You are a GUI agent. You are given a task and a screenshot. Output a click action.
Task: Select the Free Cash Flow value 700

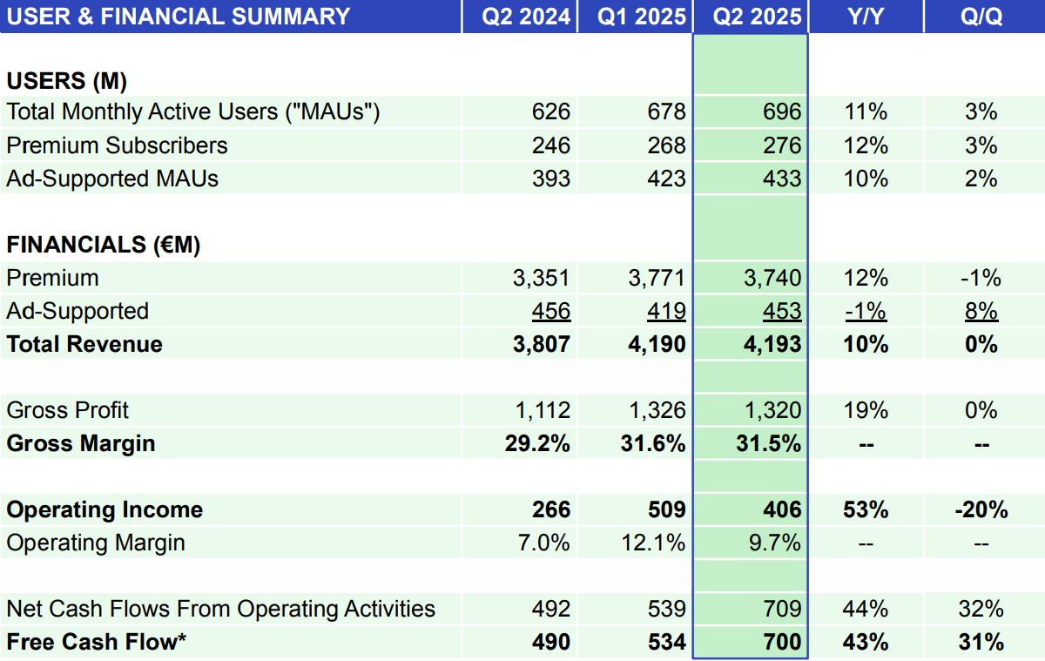point(786,642)
